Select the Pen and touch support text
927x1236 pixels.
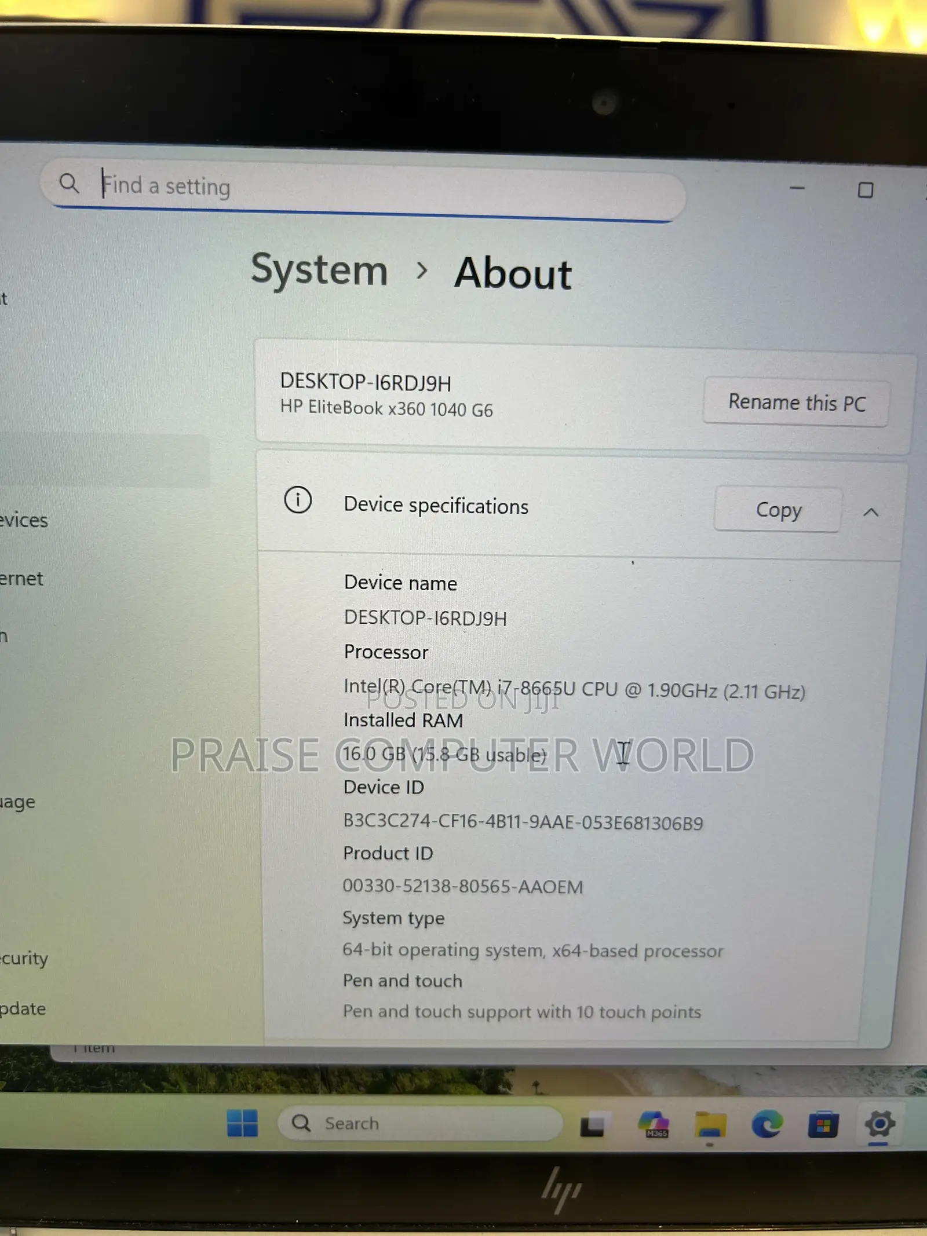(521, 1011)
